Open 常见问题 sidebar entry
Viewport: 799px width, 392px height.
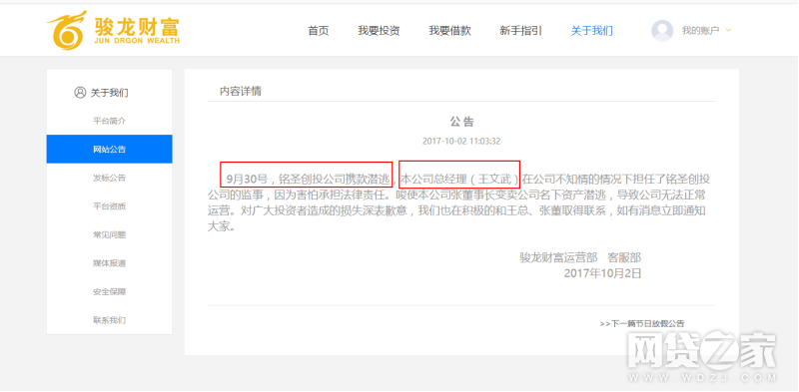(x=109, y=234)
